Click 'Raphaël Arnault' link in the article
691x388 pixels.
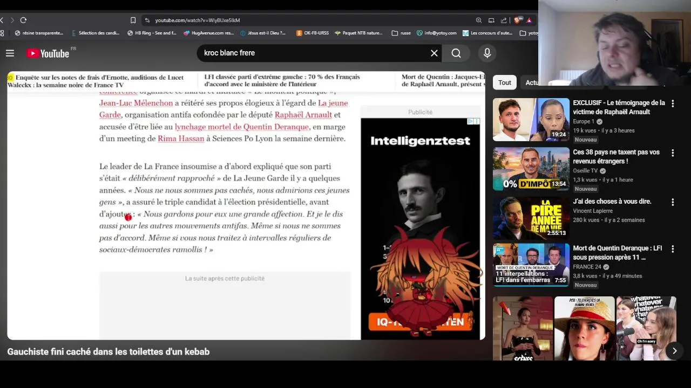pyautogui.click(x=303, y=115)
